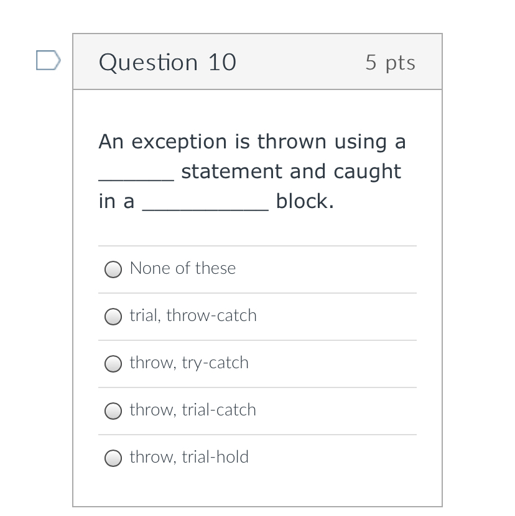Click the blank line before 'statement'
This screenshot has width=515, height=516.
[x=136, y=176]
